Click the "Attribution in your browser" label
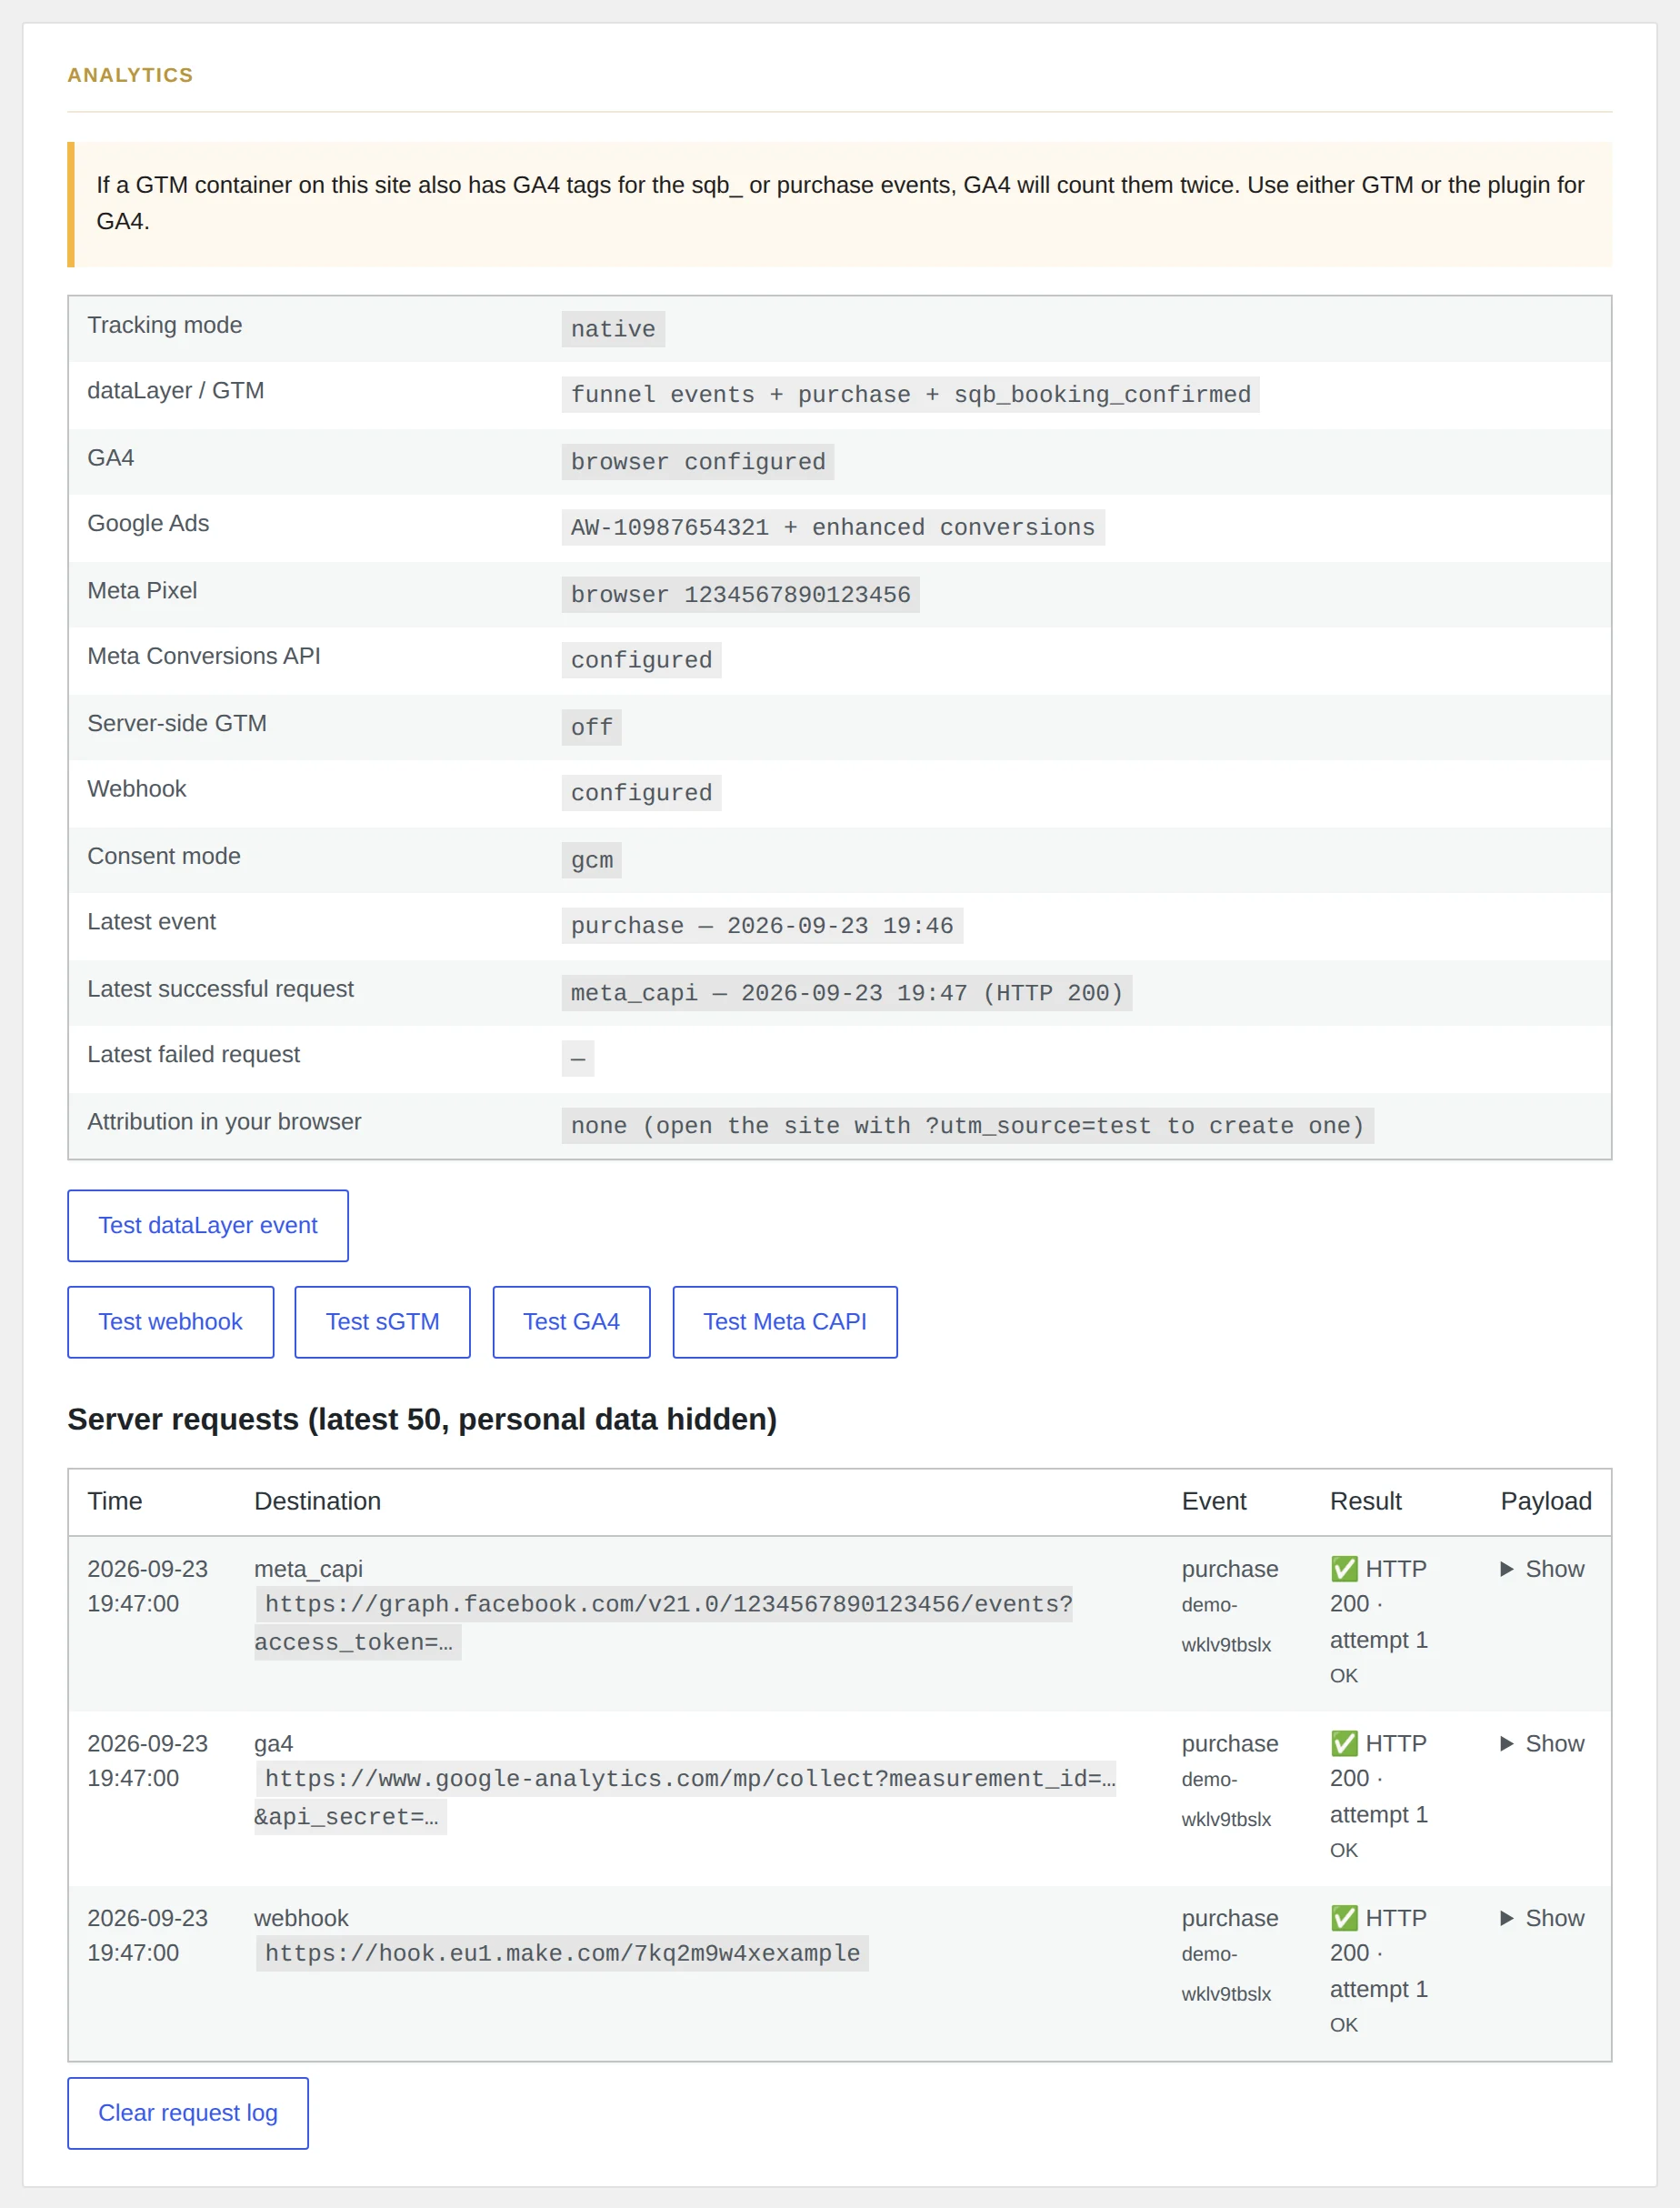Viewport: 1680px width, 2208px height. click(x=224, y=1121)
